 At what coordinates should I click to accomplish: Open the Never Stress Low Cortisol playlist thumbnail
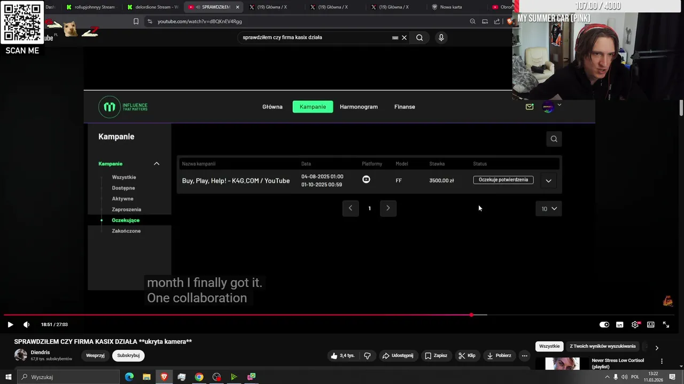pyautogui.click(x=562, y=363)
